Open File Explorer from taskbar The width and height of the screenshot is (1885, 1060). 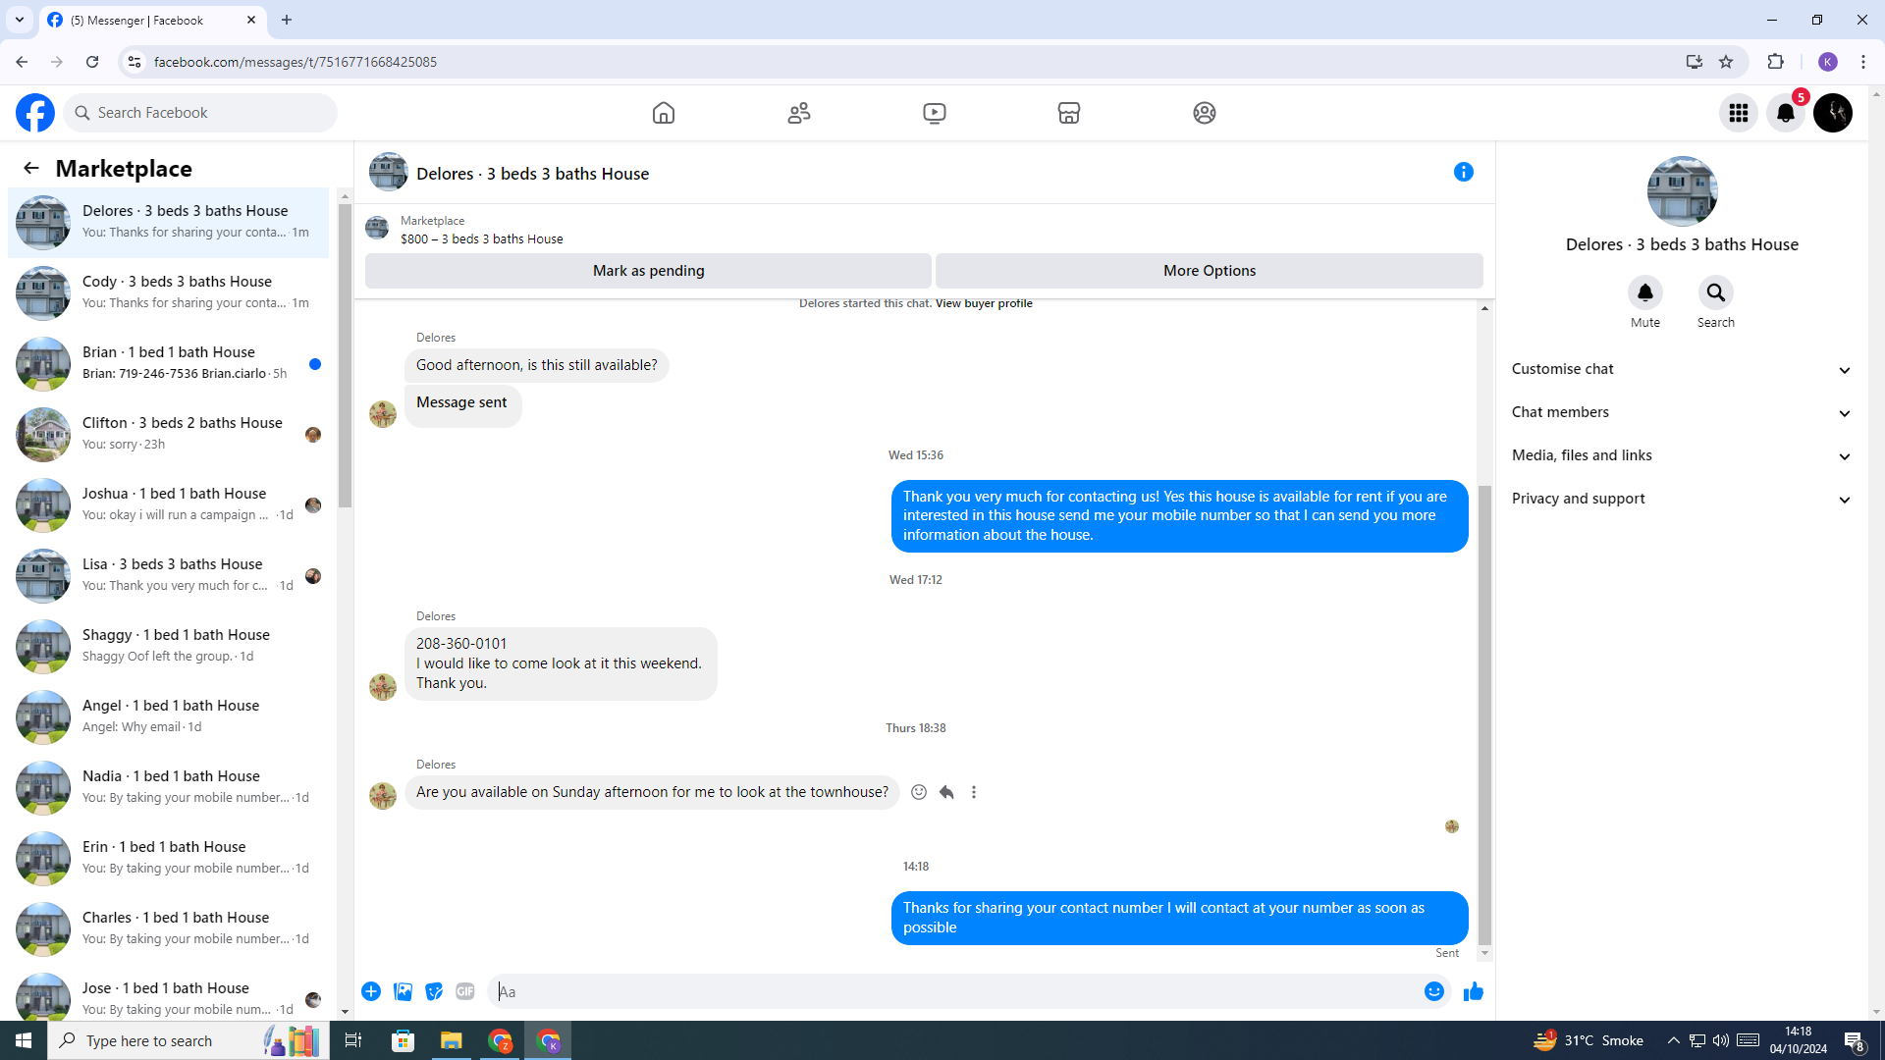tap(451, 1040)
